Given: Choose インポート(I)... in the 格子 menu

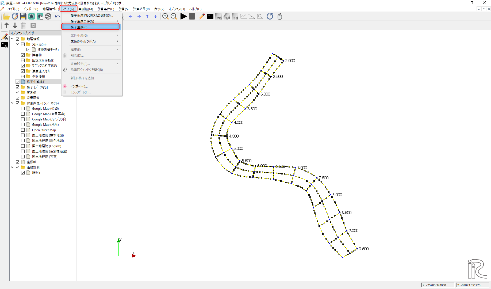Looking at the screenshot, I should (x=92, y=86).
